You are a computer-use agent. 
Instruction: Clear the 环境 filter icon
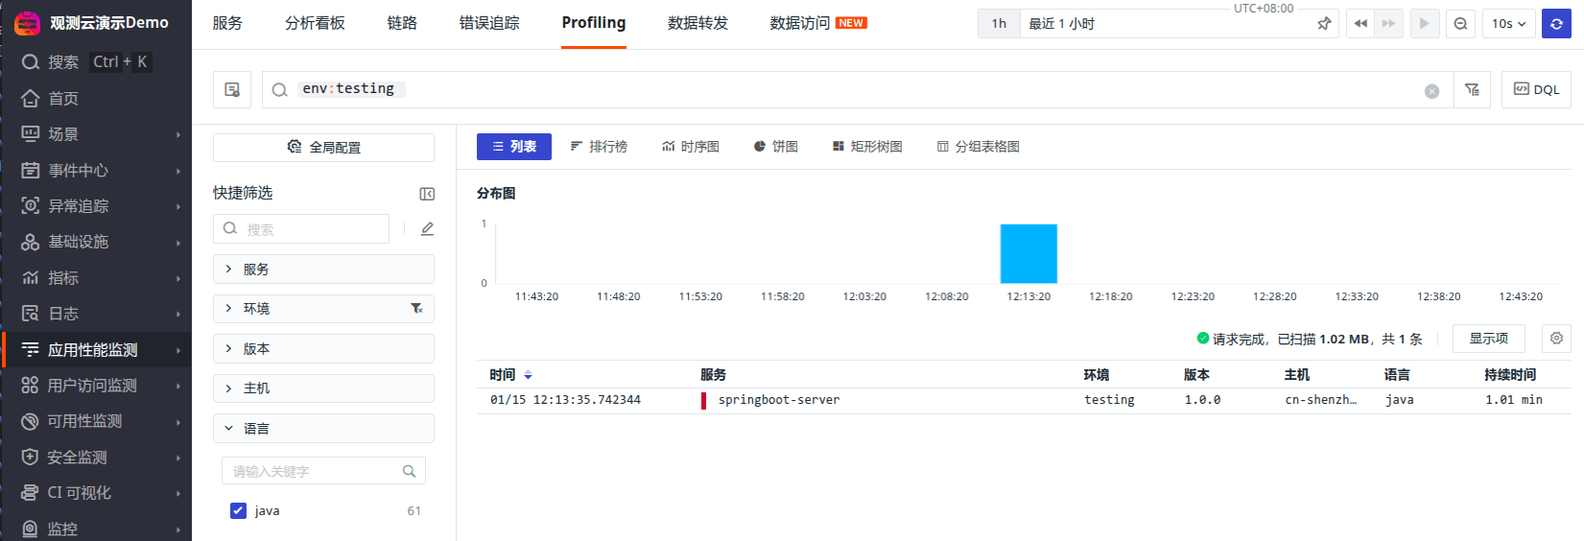click(x=416, y=309)
